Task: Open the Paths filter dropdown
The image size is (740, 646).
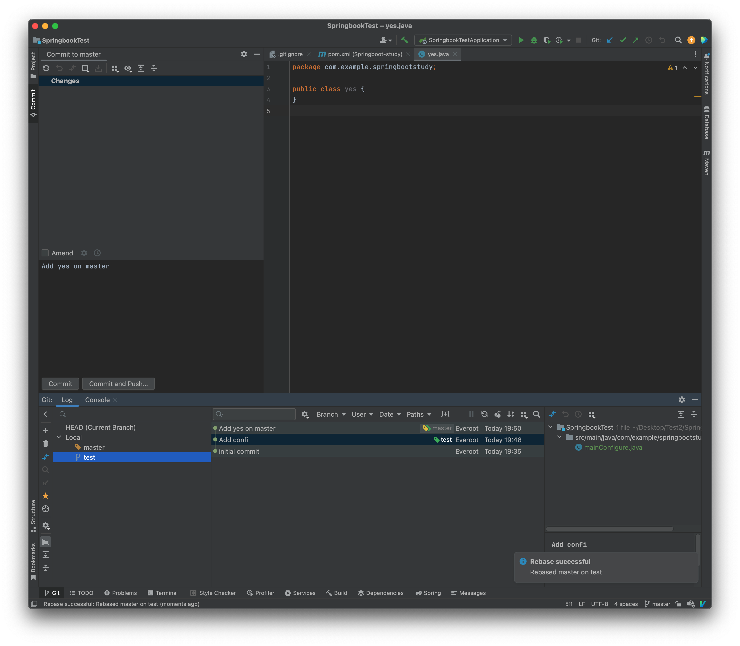Action: tap(419, 415)
